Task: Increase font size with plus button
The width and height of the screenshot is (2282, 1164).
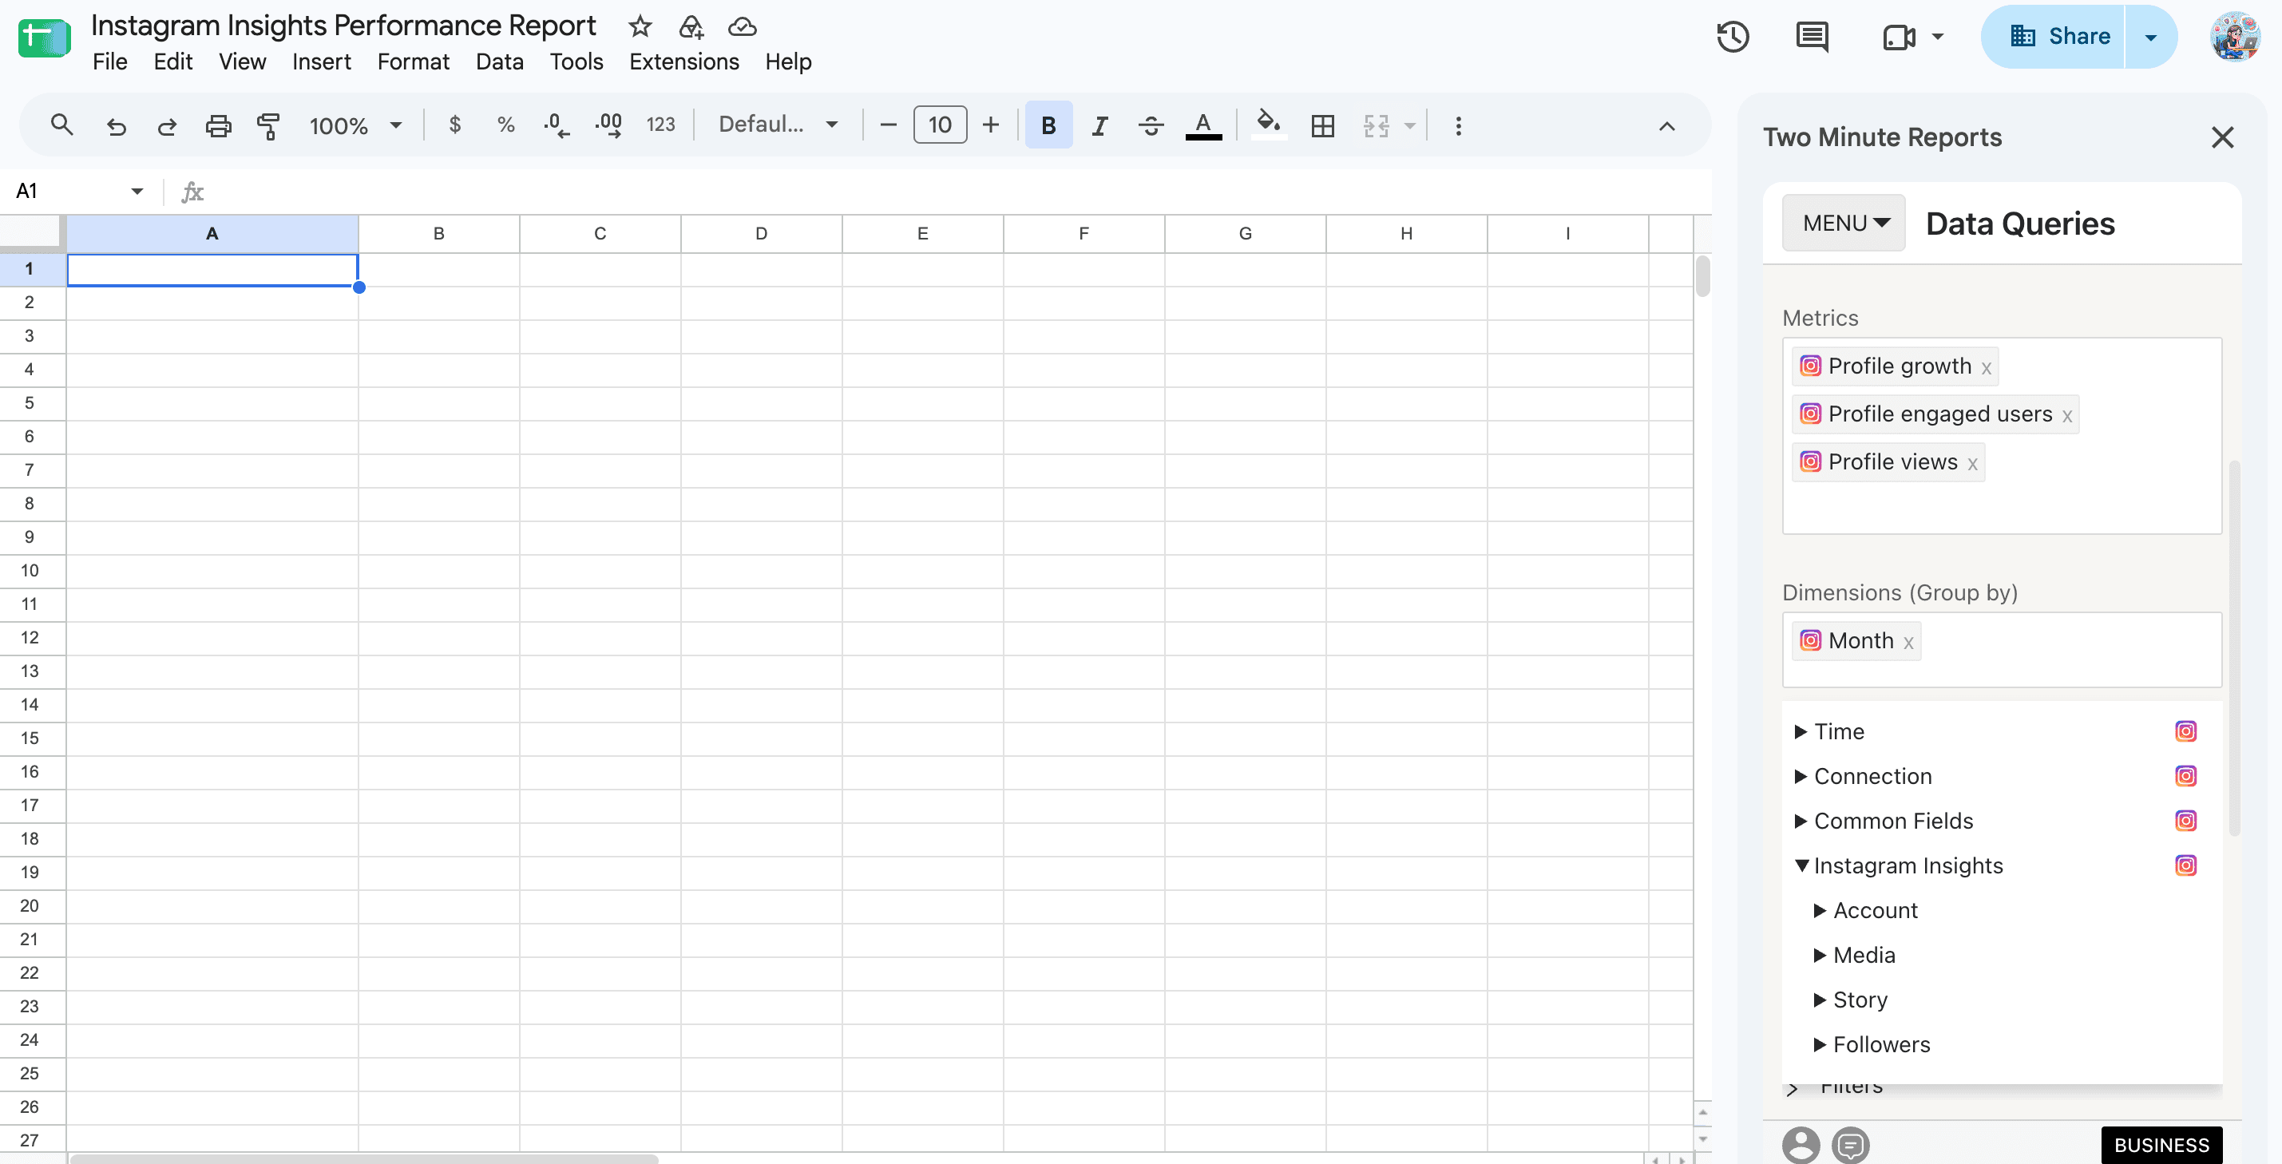Action: click(990, 125)
